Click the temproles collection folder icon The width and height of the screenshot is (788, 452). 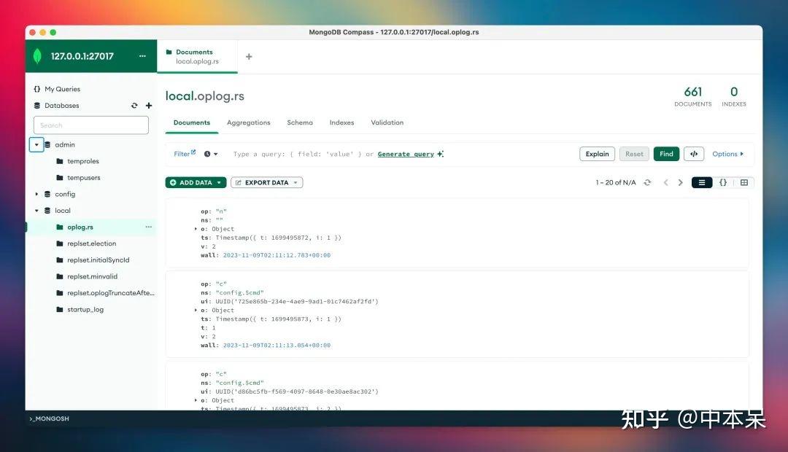(60, 161)
